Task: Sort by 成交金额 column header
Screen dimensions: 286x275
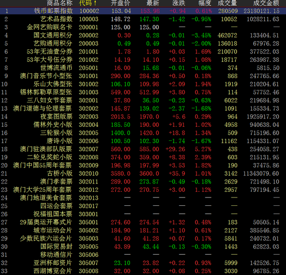Action: click(266, 3)
